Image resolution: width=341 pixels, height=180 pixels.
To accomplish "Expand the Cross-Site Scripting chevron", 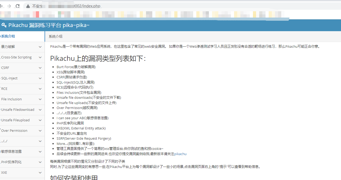I will pos(40,57).
